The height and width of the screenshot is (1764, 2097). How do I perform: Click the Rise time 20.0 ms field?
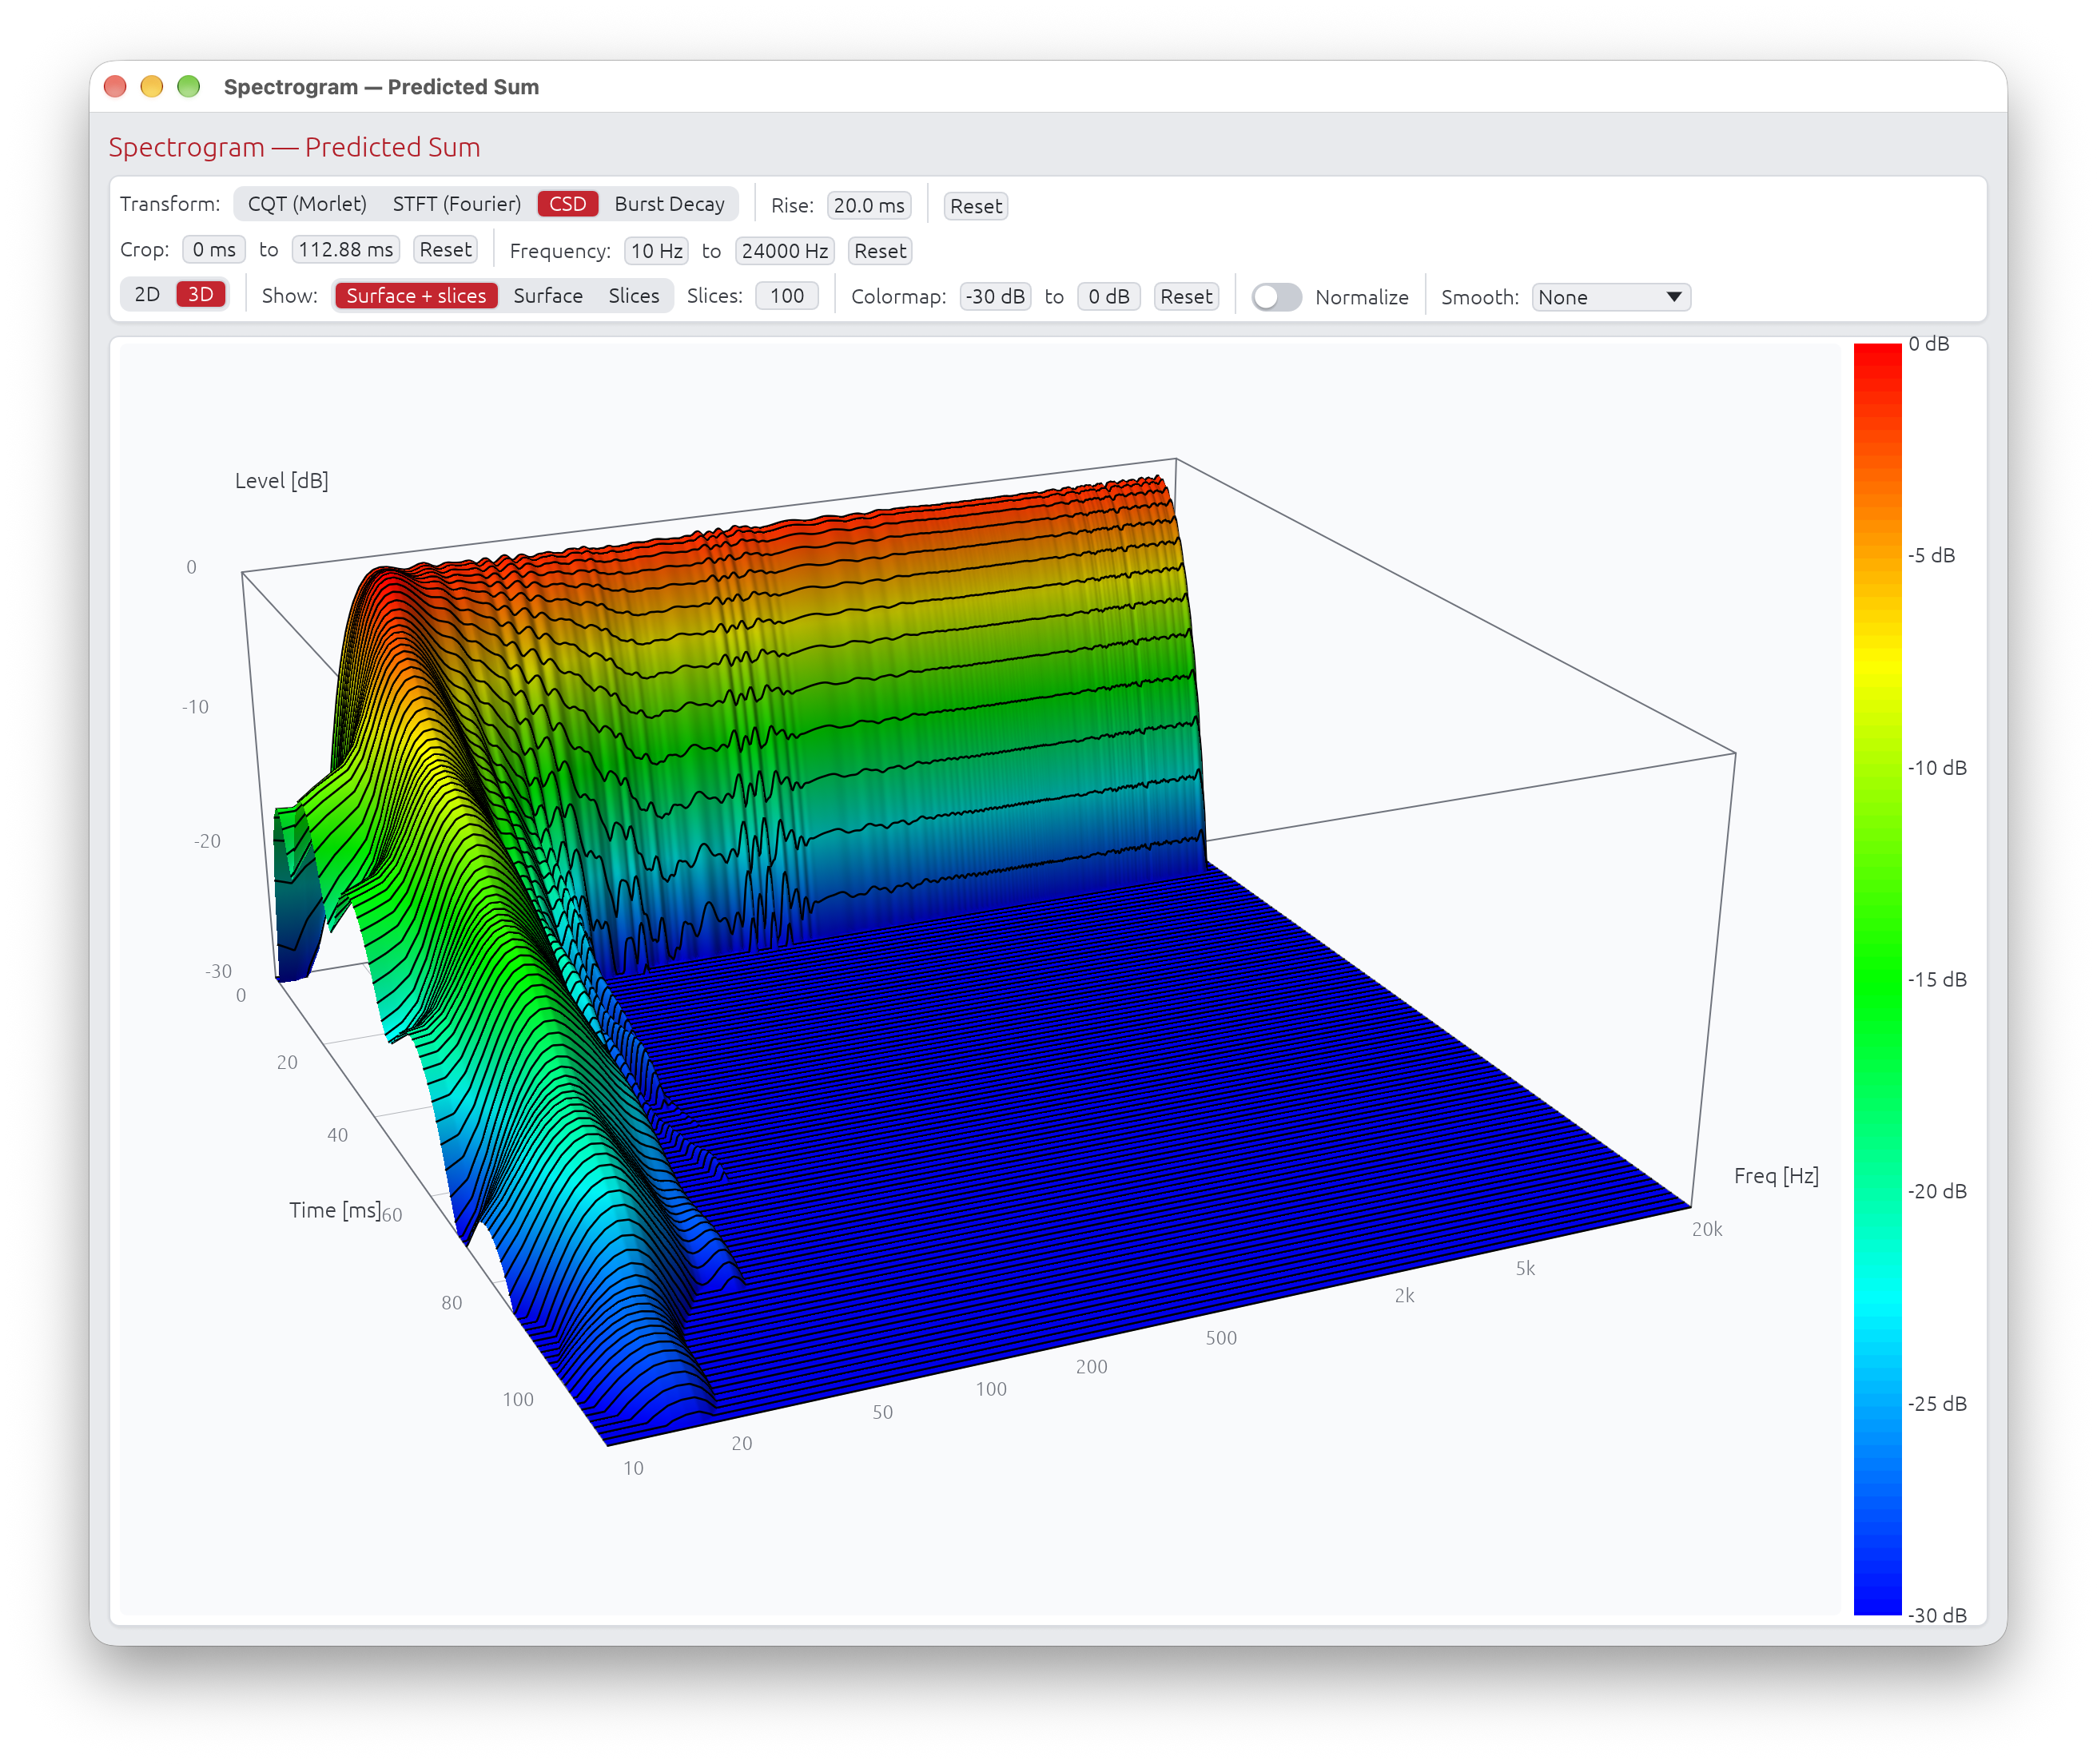[869, 205]
